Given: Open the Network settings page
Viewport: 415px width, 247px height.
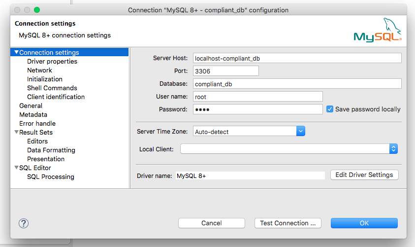Looking at the screenshot, I should (39, 70).
